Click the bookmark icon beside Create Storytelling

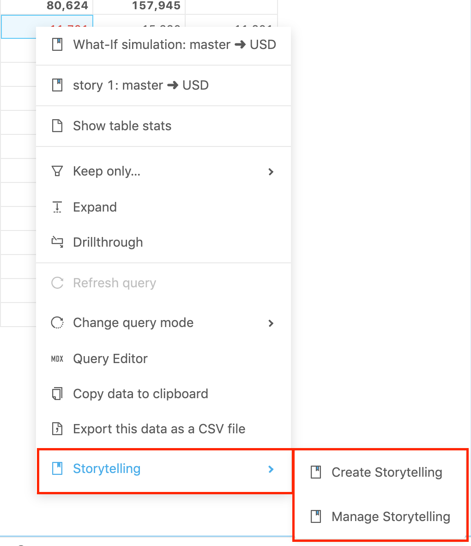click(316, 472)
